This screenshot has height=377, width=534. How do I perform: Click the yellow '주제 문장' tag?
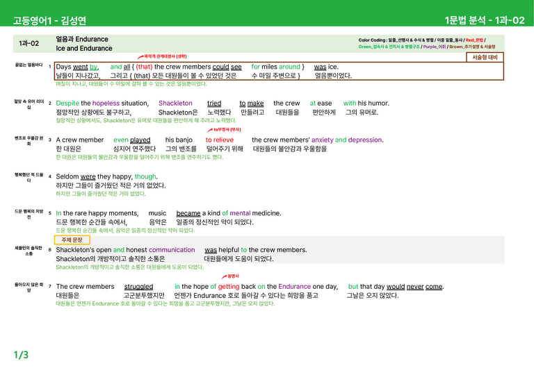click(x=72, y=240)
